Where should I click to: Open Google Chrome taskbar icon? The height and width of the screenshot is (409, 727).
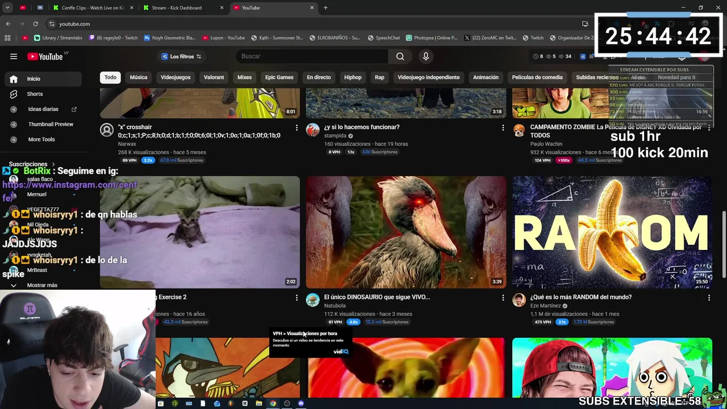(273, 404)
